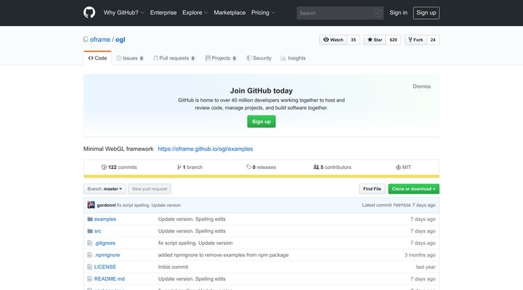Open the .npmignore file
This screenshot has height=290, width=523.
point(107,255)
